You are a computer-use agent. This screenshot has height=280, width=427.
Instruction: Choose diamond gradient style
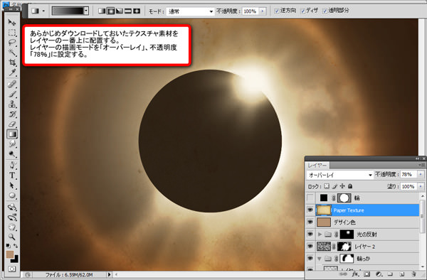pyautogui.click(x=137, y=11)
